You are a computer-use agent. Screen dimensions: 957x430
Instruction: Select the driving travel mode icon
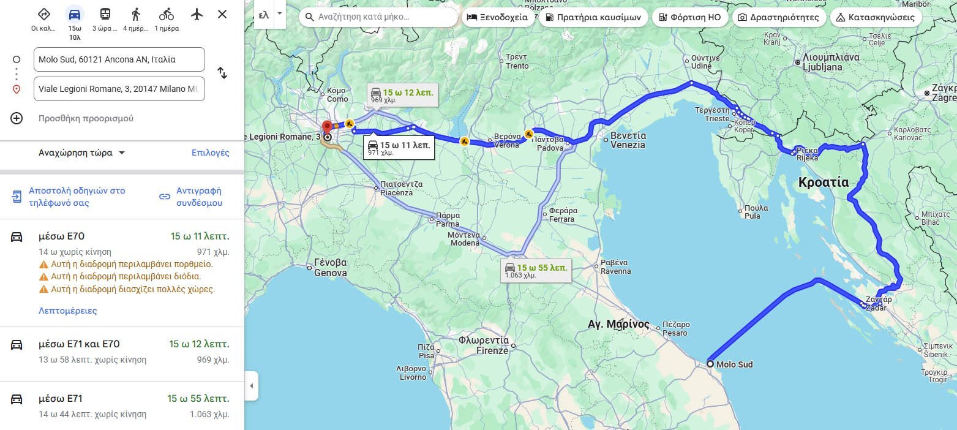(75, 14)
